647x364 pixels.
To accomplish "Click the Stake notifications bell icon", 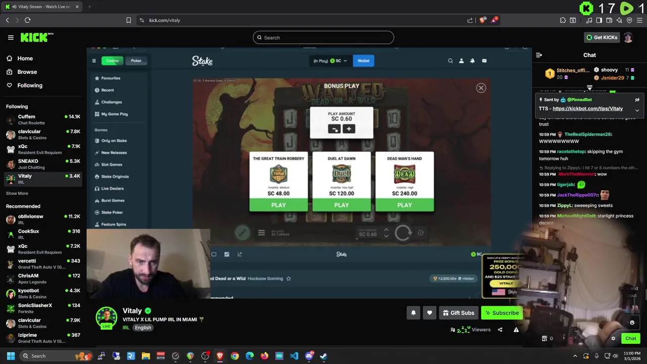I will (473, 61).
